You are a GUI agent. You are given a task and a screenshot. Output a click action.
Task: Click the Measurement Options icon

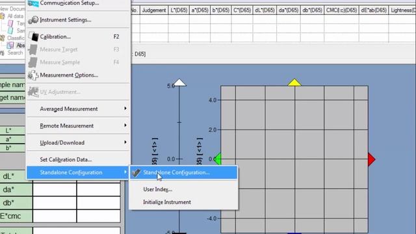coord(33,75)
